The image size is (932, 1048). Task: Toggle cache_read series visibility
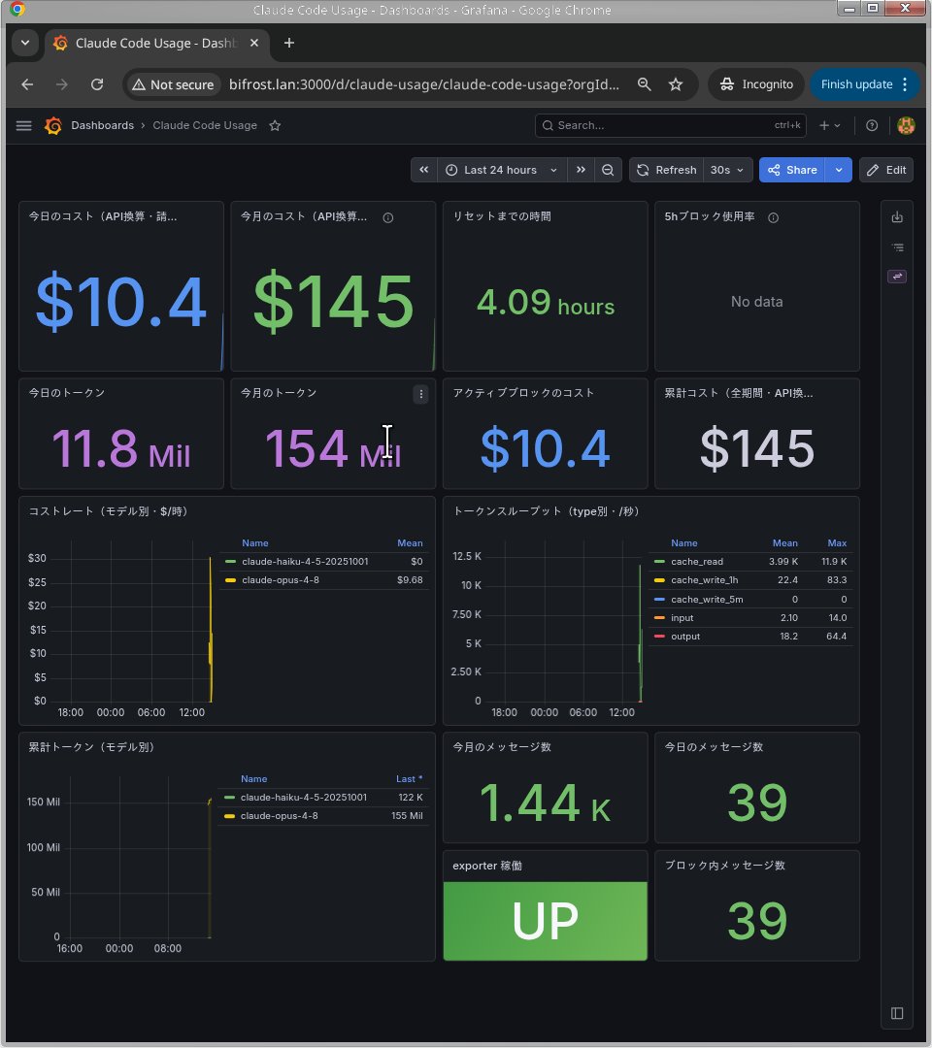(697, 562)
